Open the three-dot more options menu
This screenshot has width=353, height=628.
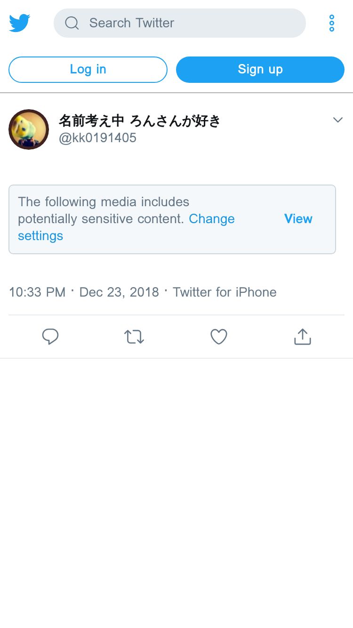(332, 23)
